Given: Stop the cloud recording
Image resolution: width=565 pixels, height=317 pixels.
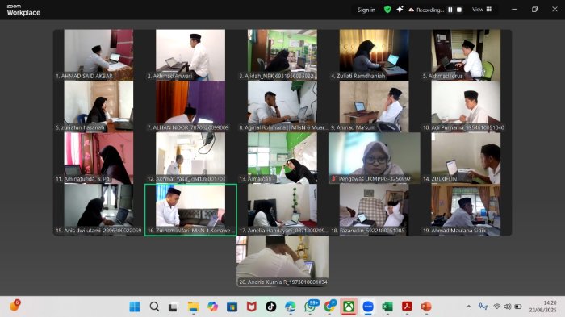Looking at the screenshot, I should (459, 10).
